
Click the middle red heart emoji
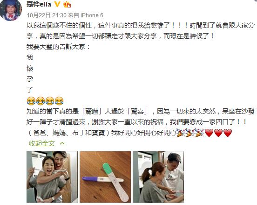[218, 133]
